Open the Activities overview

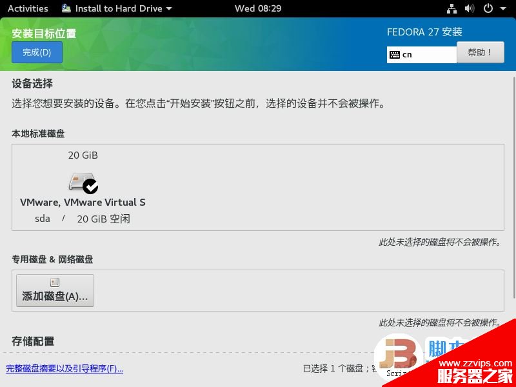click(x=28, y=8)
